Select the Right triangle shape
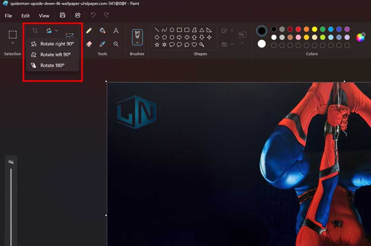 point(209,30)
